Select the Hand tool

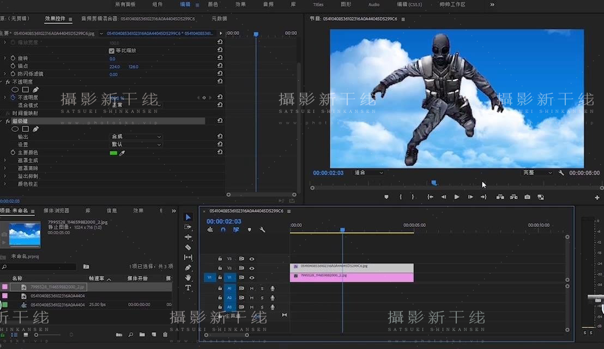tap(188, 278)
